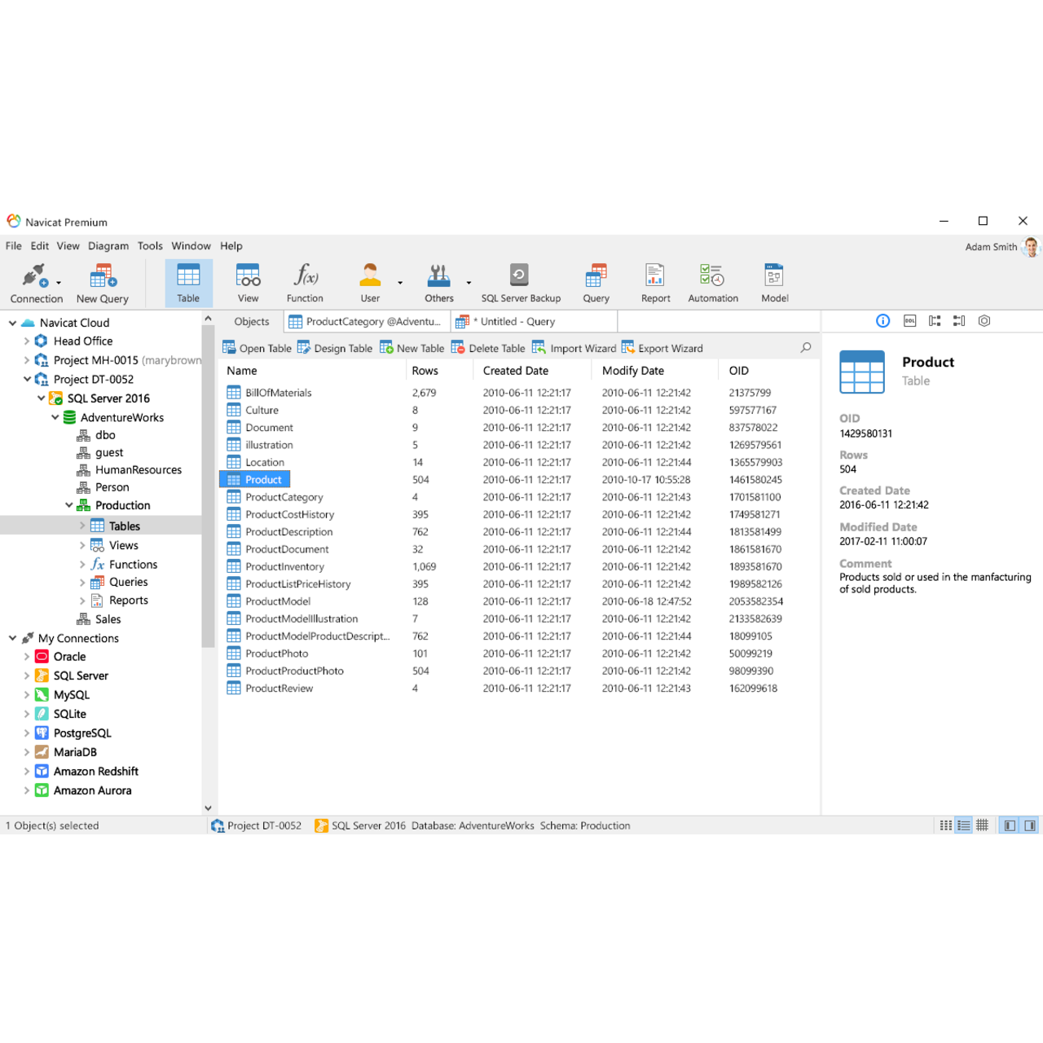
Task: Click Design Table button
Action: coord(335,348)
